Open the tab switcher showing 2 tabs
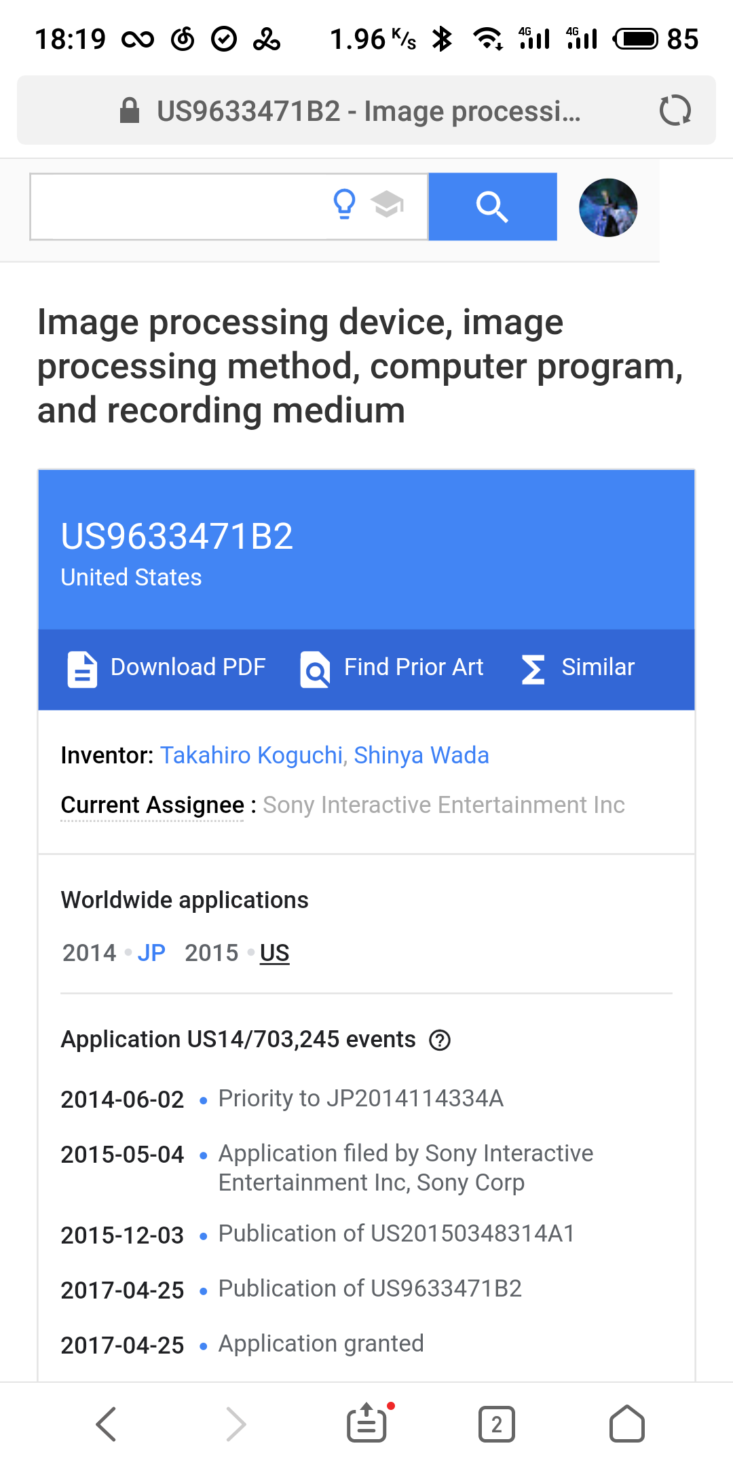Image resolution: width=733 pixels, height=1467 pixels. (497, 1424)
